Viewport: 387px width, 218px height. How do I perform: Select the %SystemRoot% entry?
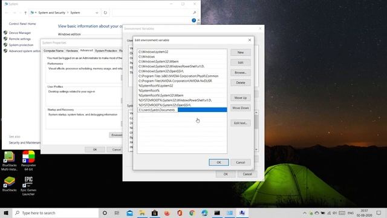[182, 90]
